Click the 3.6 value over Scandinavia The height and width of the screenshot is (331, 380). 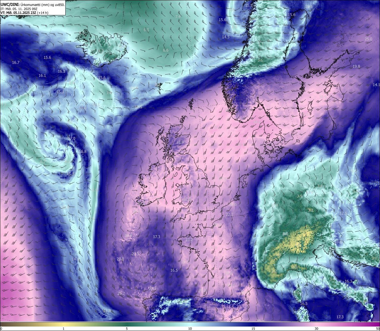(260, 60)
